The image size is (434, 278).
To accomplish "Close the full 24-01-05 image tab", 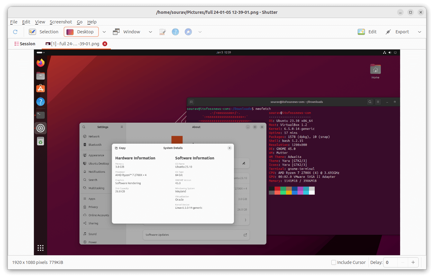I will [105, 43].
